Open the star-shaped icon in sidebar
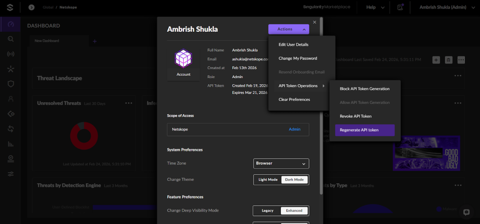 click(x=11, y=69)
